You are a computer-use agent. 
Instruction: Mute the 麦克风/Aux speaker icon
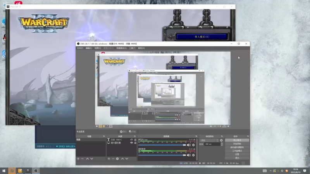tap(189, 145)
